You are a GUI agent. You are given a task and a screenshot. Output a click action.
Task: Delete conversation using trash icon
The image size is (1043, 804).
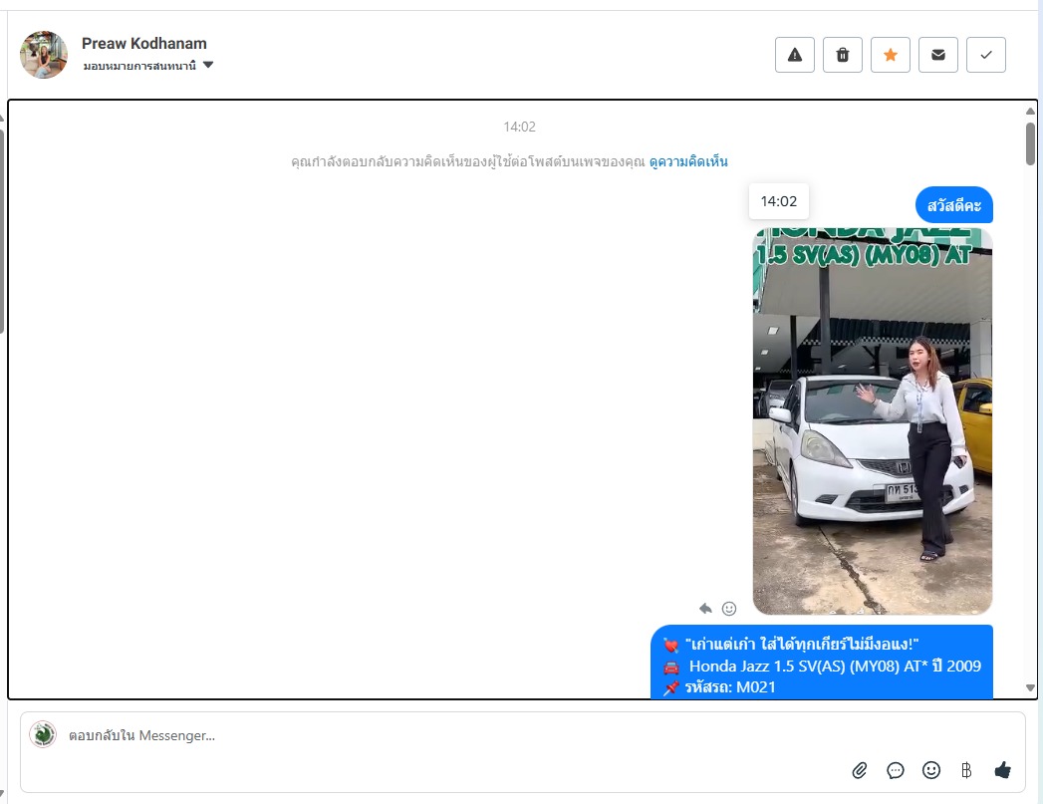[842, 55]
